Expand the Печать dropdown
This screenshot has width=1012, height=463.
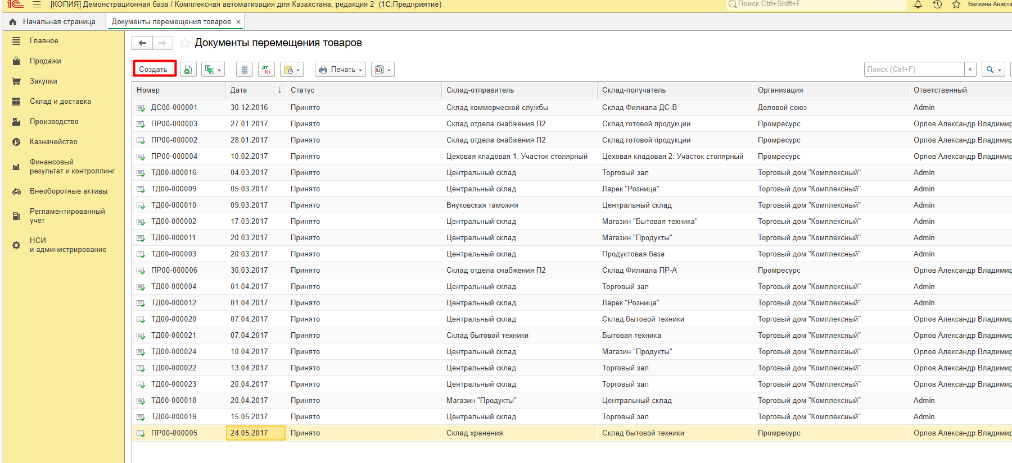pos(340,70)
